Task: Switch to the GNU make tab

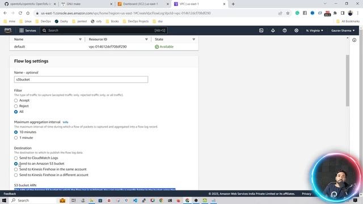Action: [87, 4]
